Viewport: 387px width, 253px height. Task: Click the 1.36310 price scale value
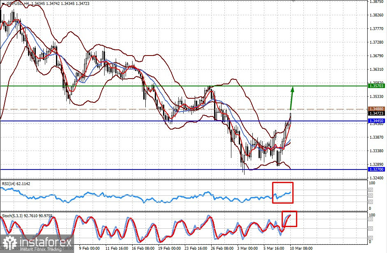click(x=376, y=70)
